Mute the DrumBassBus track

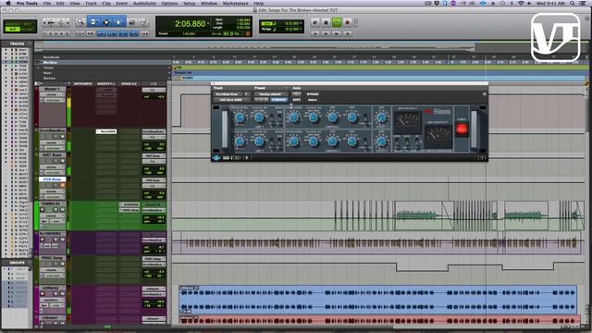(62, 136)
